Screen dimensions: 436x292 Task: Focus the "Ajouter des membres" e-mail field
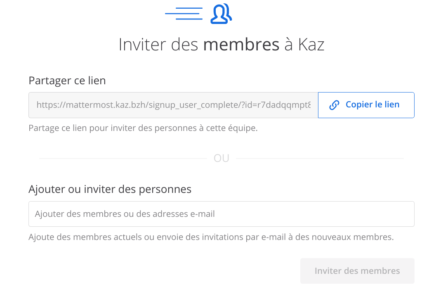click(221, 214)
